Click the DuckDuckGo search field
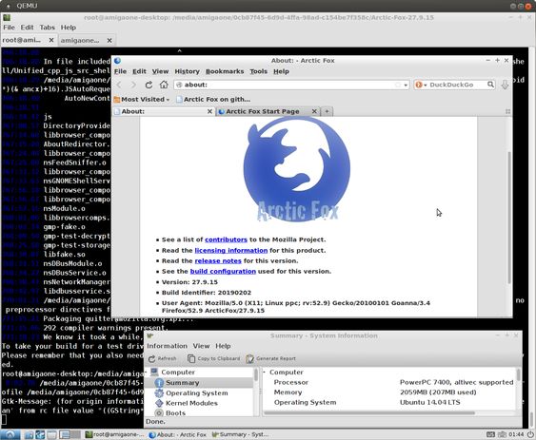 456,85
